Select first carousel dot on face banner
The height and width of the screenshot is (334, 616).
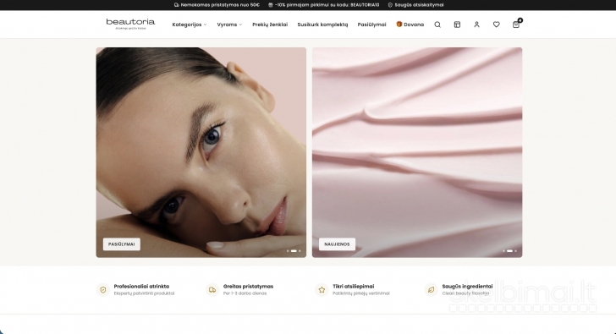click(x=288, y=251)
